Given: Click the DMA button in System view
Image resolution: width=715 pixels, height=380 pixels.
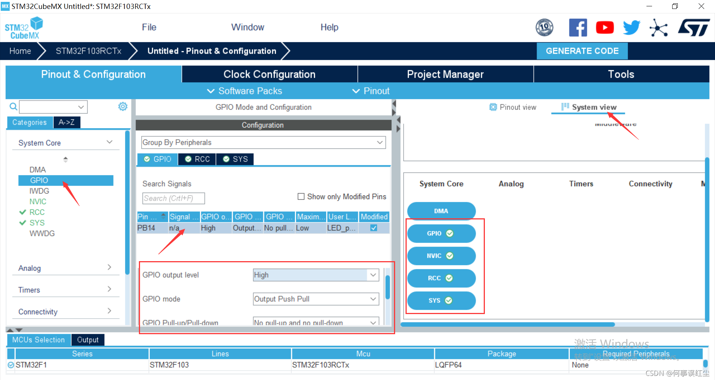Looking at the screenshot, I should pos(441,210).
